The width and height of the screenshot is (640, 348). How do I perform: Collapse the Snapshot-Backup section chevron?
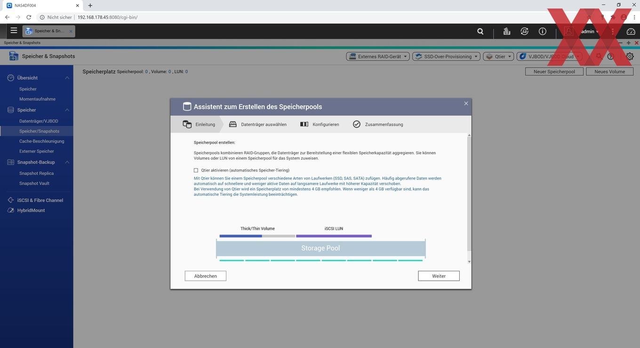(67, 162)
